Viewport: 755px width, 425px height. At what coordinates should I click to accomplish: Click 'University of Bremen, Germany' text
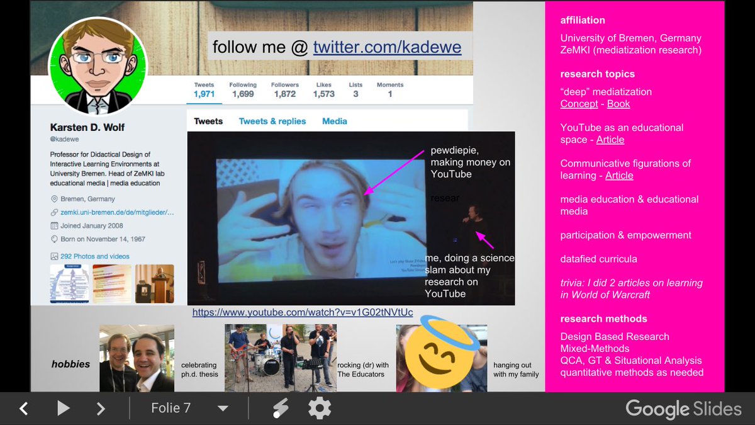(x=631, y=38)
